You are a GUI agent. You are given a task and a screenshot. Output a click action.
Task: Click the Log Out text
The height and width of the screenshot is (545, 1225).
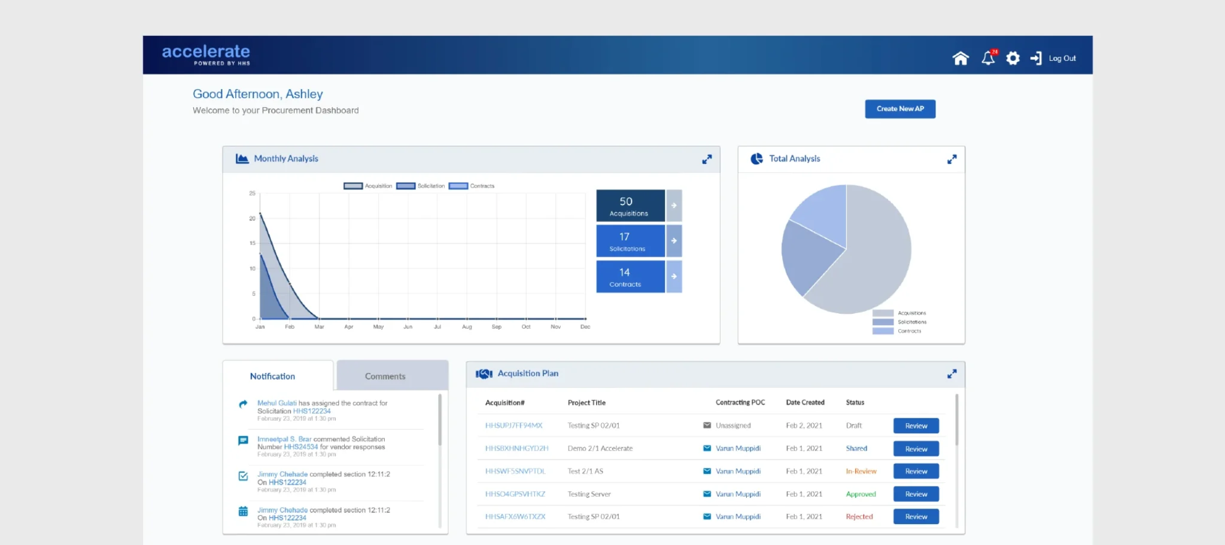(1062, 59)
